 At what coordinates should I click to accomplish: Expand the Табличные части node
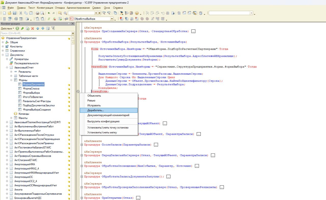click(11, 76)
